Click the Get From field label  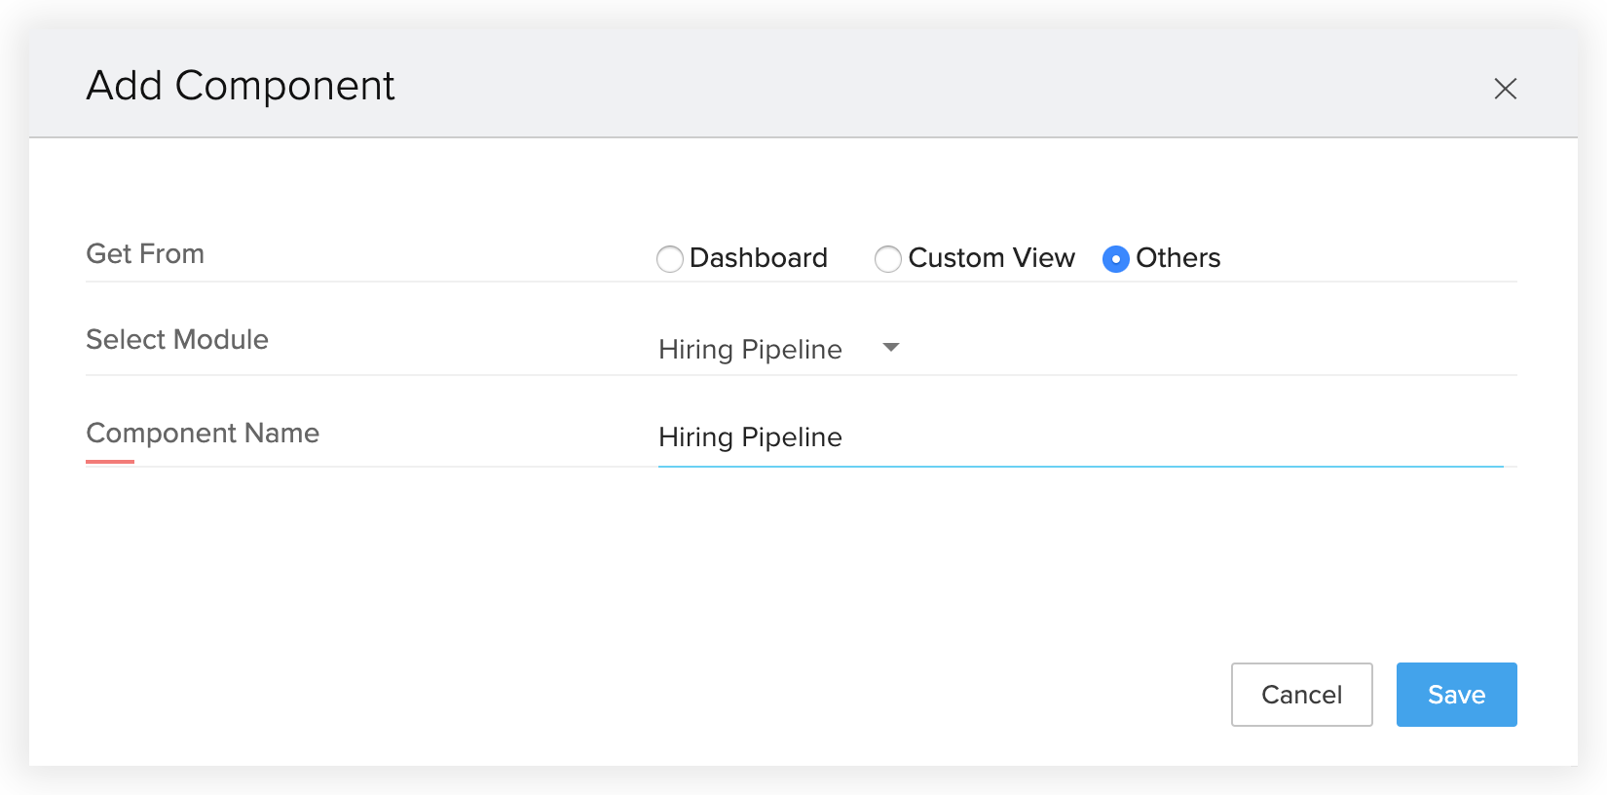[x=145, y=254]
